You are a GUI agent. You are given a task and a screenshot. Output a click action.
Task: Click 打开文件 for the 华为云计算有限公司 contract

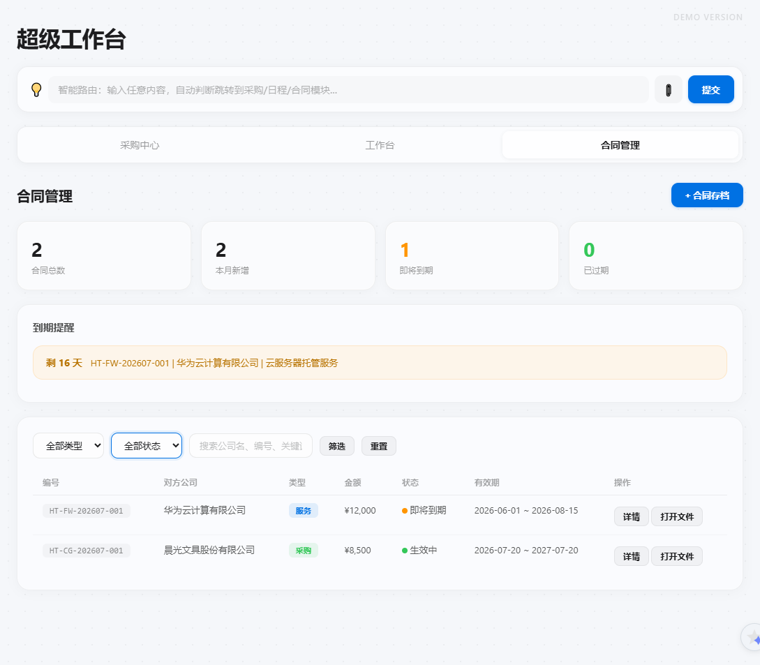[x=677, y=516]
